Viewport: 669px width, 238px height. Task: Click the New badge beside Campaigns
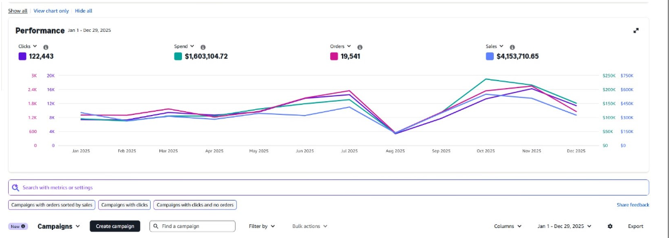click(x=18, y=227)
